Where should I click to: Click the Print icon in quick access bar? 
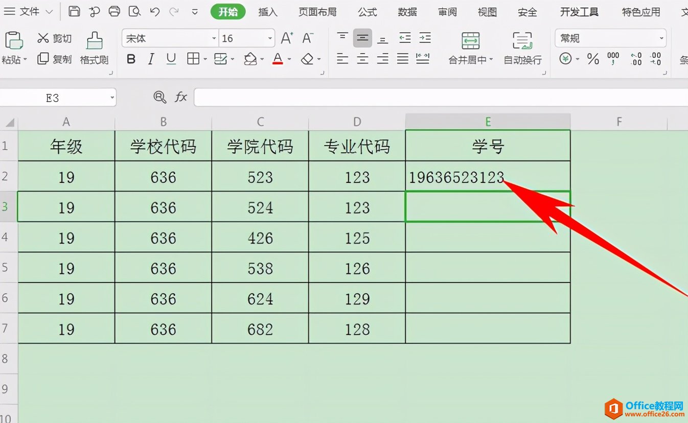(x=114, y=11)
